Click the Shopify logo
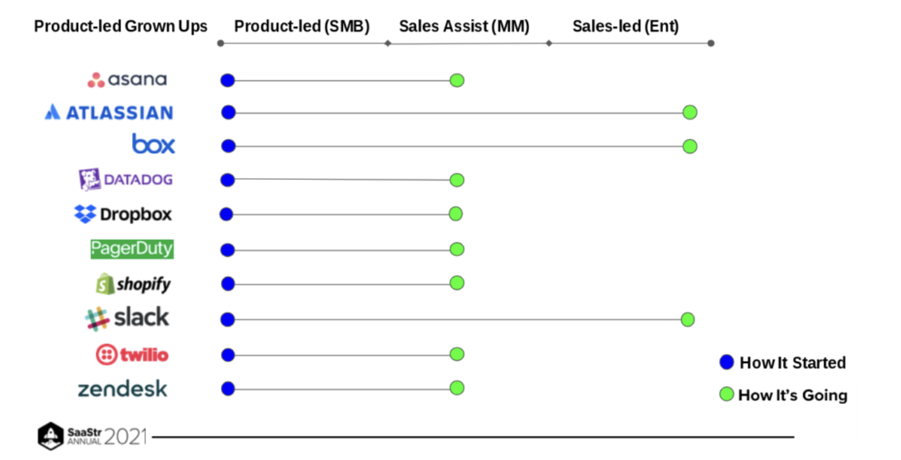901x460 pixels. pyautogui.click(x=133, y=284)
